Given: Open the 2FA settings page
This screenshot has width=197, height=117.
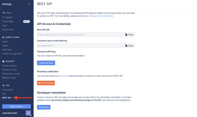Looking at the screenshot, I should point(4,94).
